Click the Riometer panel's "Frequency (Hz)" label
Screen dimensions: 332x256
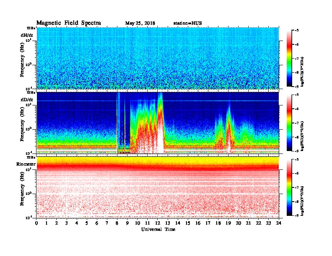tap(22, 189)
